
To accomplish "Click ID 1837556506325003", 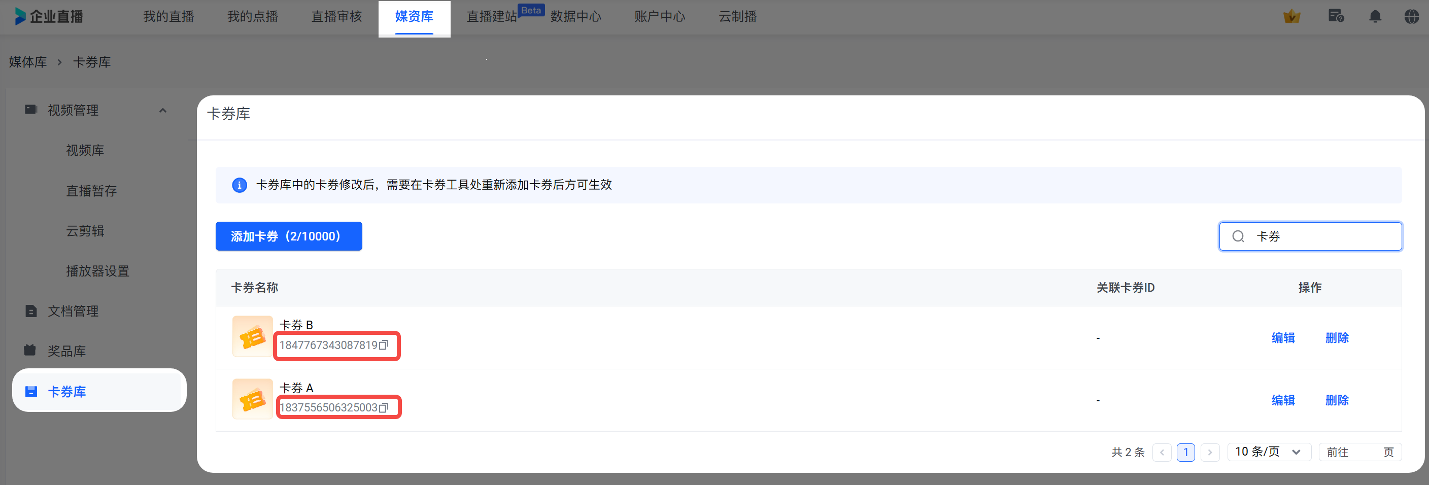I will pyautogui.click(x=328, y=408).
